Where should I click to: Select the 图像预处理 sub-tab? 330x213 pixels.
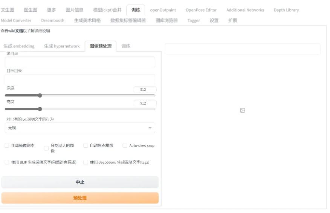(x=101, y=46)
